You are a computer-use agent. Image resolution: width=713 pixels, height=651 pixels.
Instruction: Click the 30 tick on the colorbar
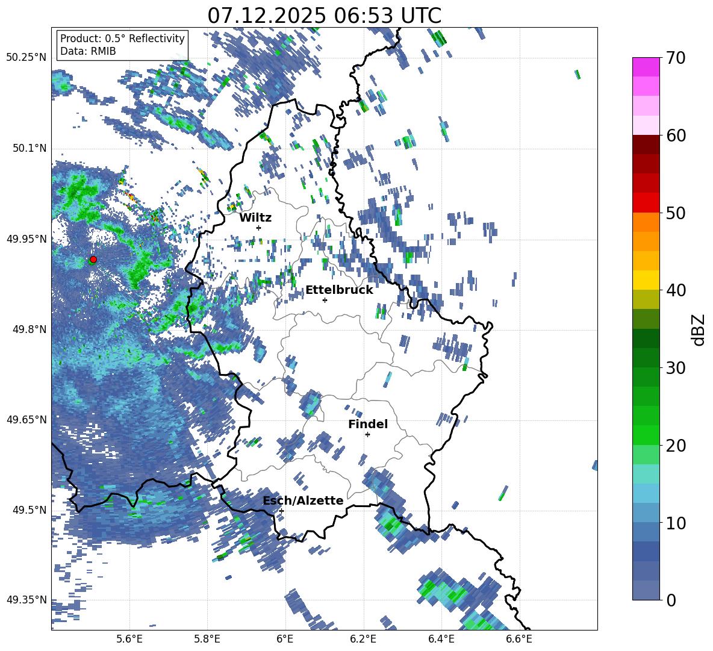pyautogui.click(x=676, y=368)
